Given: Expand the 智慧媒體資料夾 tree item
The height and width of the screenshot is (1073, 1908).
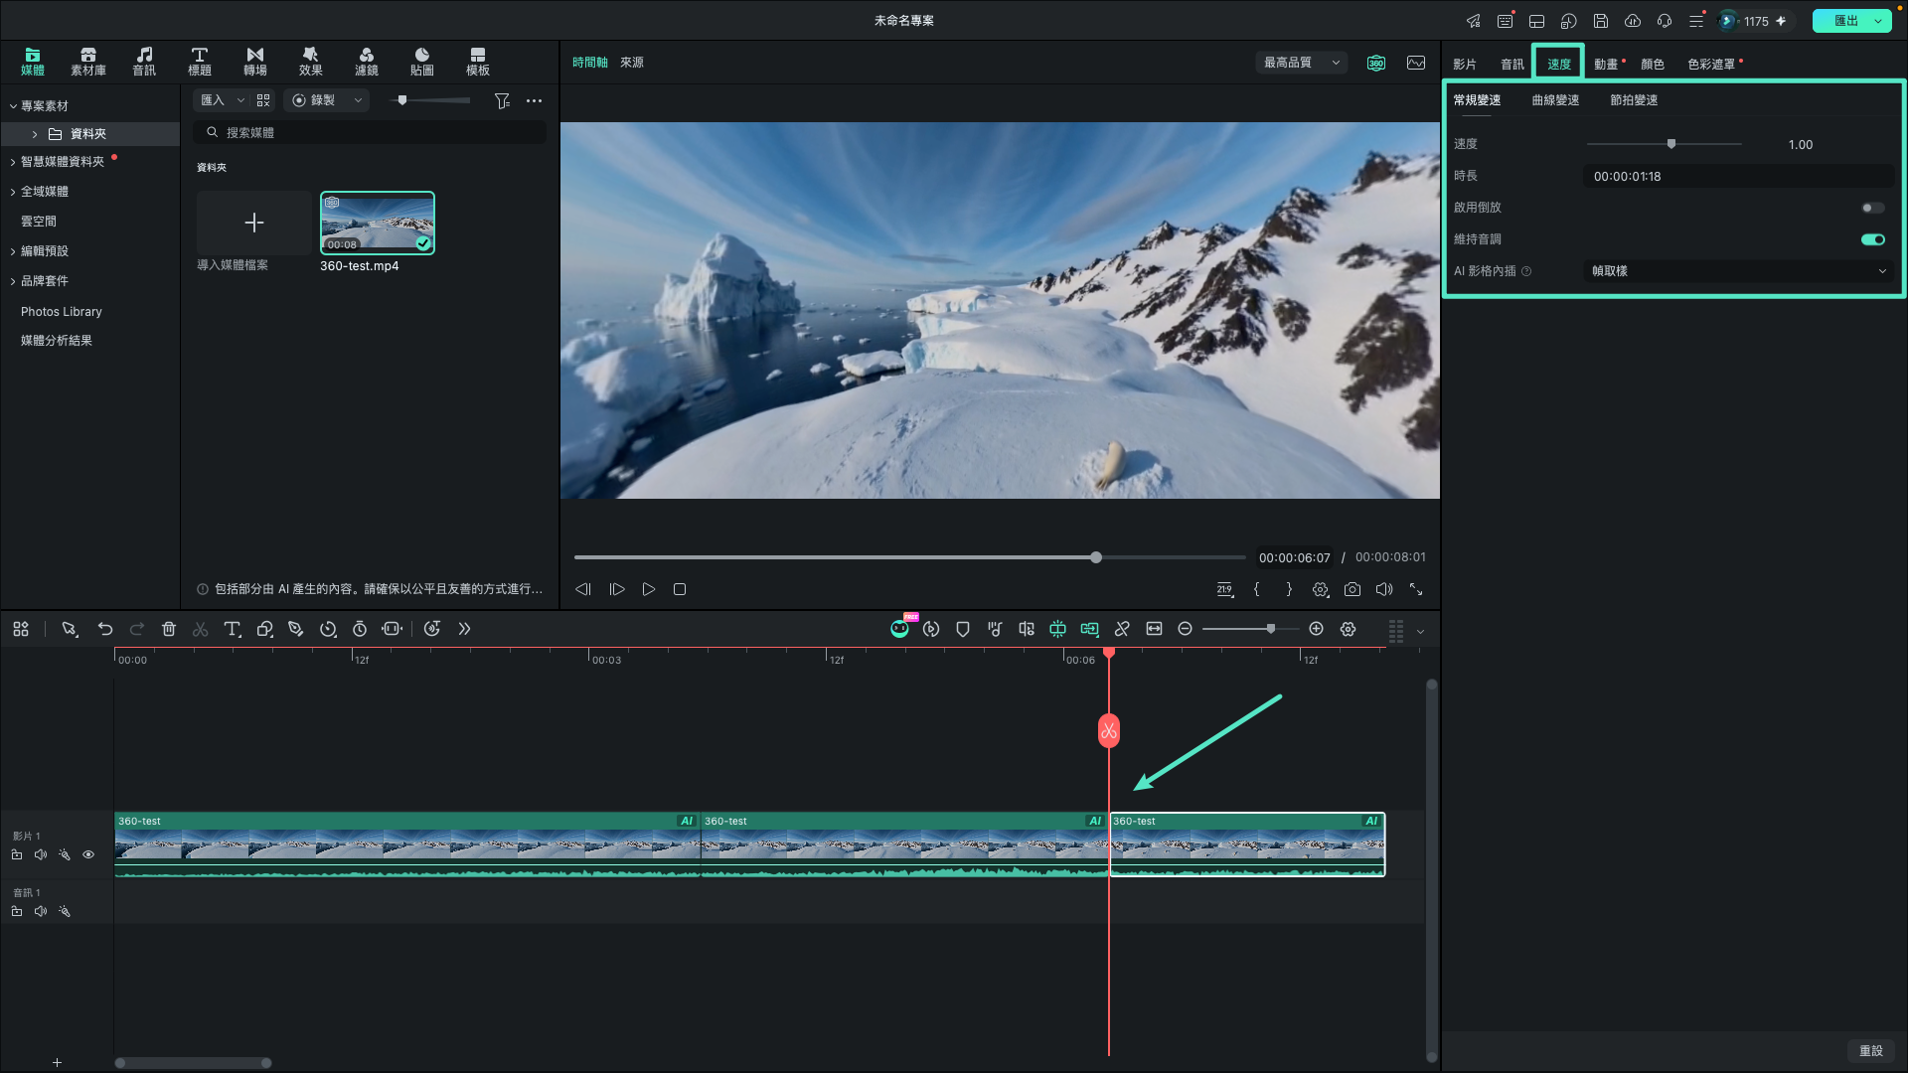Looking at the screenshot, I should (13, 162).
